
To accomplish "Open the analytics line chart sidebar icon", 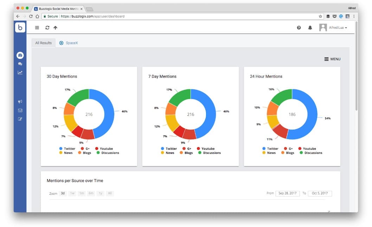I will tap(20, 73).
